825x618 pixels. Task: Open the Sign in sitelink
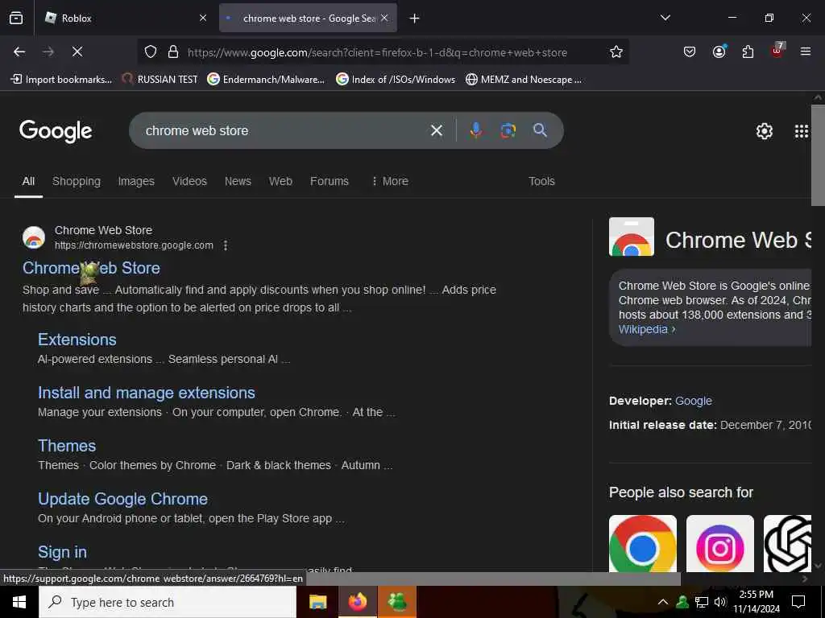(62, 552)
